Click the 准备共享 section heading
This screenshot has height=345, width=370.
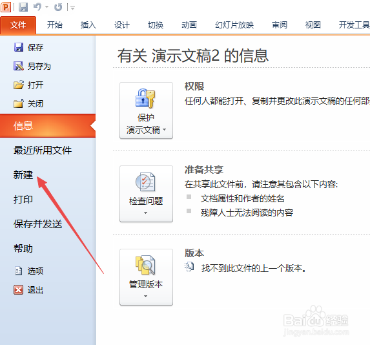[x=204, y=169]
